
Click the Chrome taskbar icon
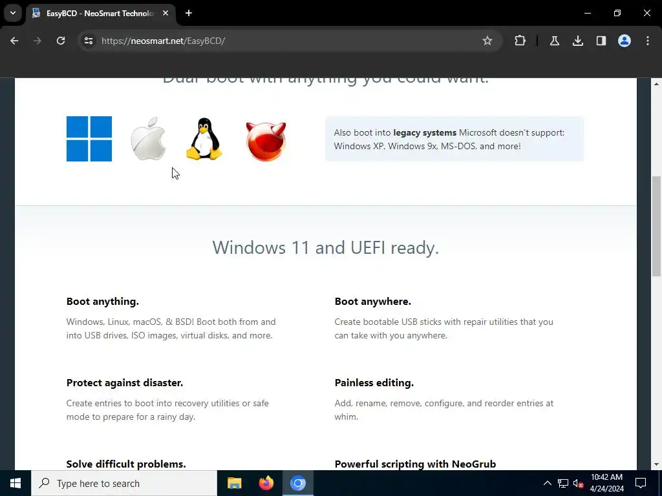297,483
